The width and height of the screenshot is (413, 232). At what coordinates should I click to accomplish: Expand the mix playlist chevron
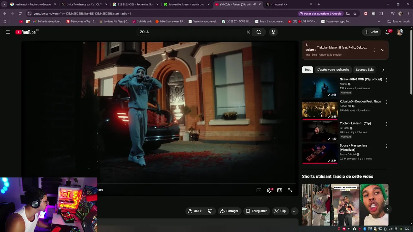(382, 50)
